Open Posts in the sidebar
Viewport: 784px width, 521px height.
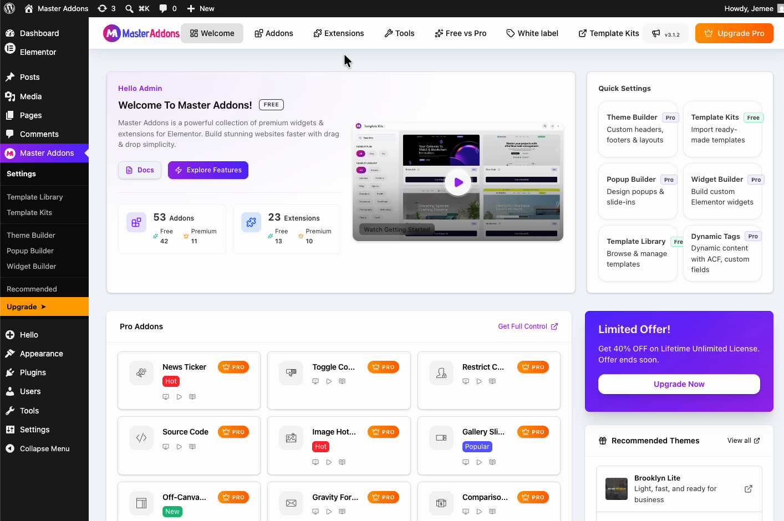pyautogui.click(x=44, y=77)
